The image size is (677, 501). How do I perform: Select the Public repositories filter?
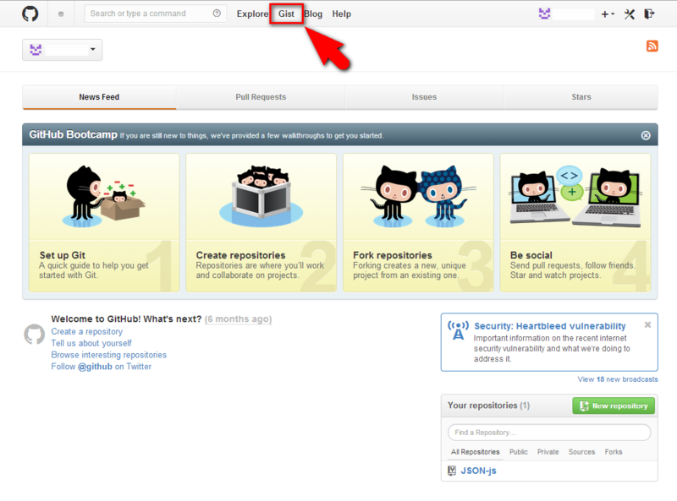click(x=519, y=452)
